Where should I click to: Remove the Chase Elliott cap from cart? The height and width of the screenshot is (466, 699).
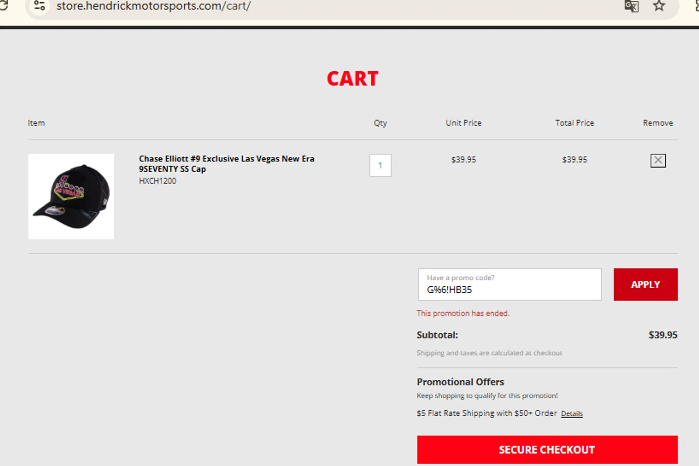(658, 161)
